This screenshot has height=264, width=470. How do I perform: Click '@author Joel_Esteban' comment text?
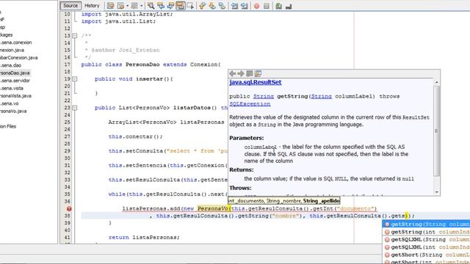point(126,51)
